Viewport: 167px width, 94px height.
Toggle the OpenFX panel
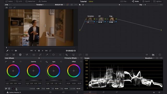point(146,1)
